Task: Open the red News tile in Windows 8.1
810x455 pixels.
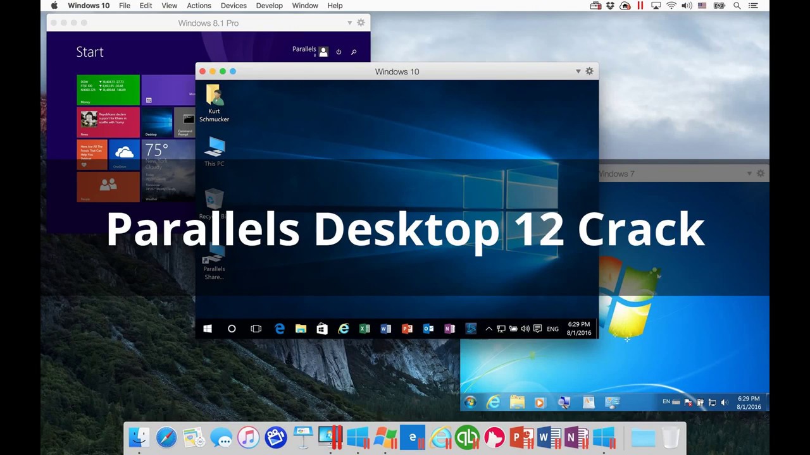Action: [108, 123]
